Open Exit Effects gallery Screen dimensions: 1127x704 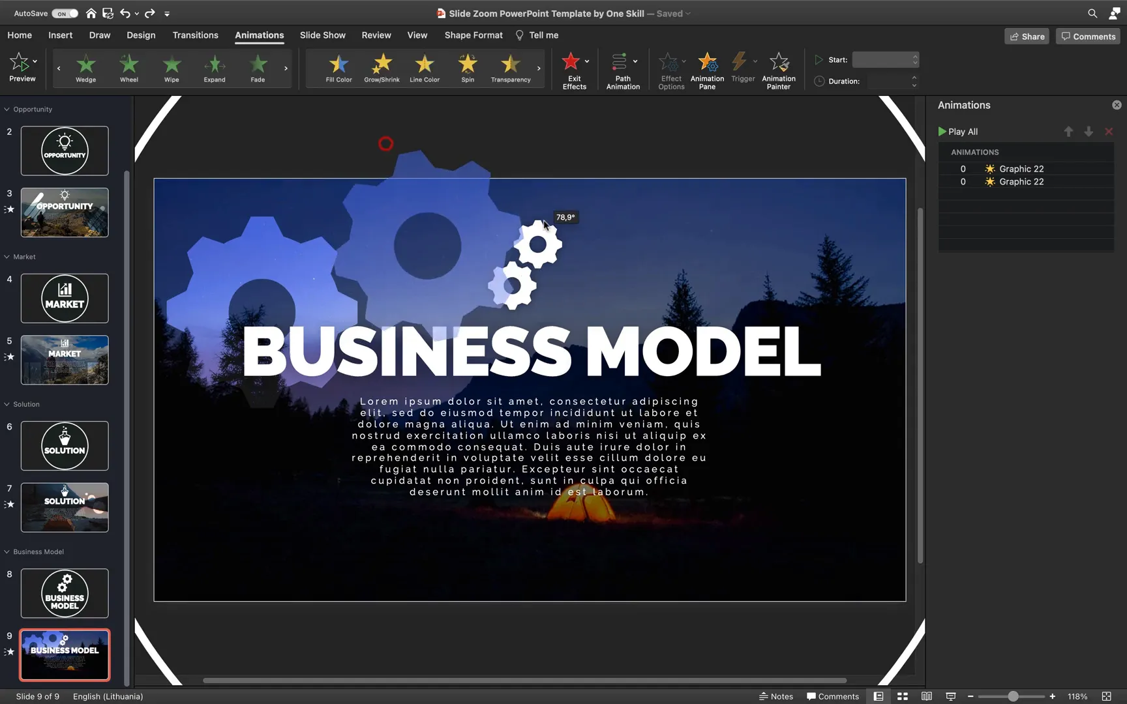click(574, 70)
